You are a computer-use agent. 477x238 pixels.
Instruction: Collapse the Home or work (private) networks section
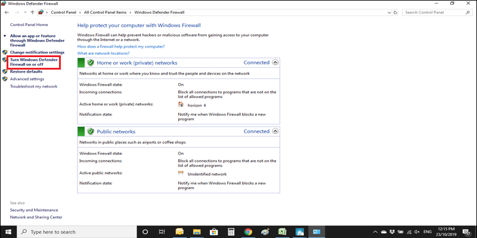coord(275,62)
